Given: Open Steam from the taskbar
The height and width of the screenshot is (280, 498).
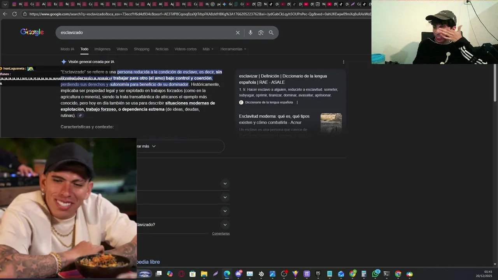Looking at the screenshot, I should (x=261, y=274).
